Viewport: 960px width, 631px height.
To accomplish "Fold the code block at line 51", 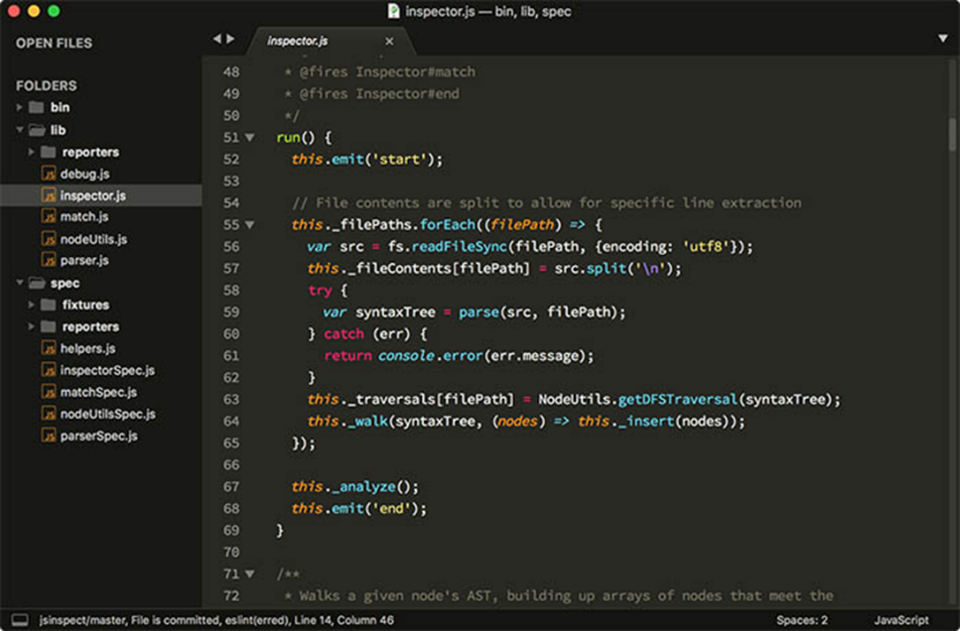I will click(250, 137).
